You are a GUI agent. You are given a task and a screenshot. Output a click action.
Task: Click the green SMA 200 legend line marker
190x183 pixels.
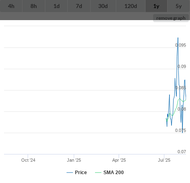coord(98,173)
